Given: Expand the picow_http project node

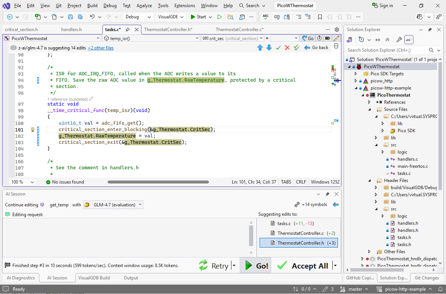Looking at the screenshot, I should 356,81.
